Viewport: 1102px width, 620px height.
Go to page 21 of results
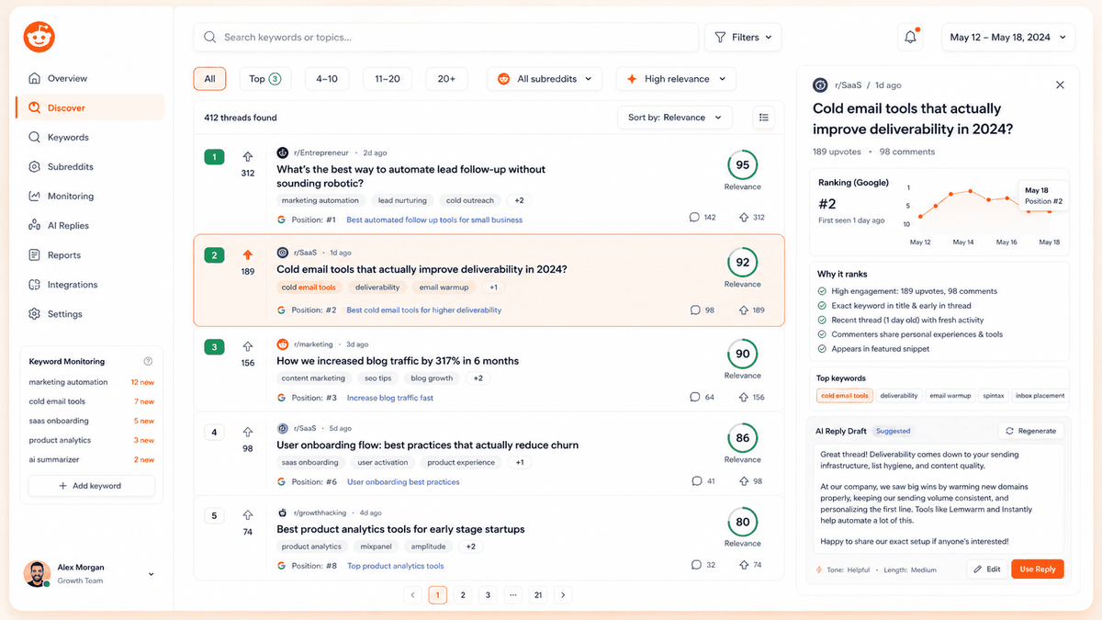pyautogui.click(x=538, y=595)
